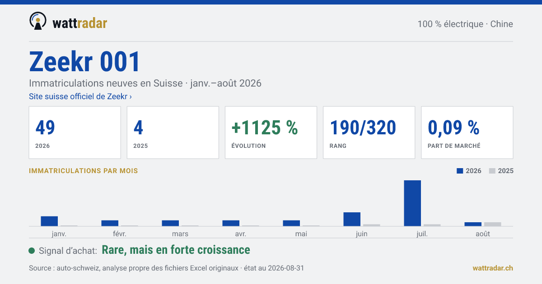Click the grey 2025 bar for juil.

pyautogui.click(x=432, y=225)
